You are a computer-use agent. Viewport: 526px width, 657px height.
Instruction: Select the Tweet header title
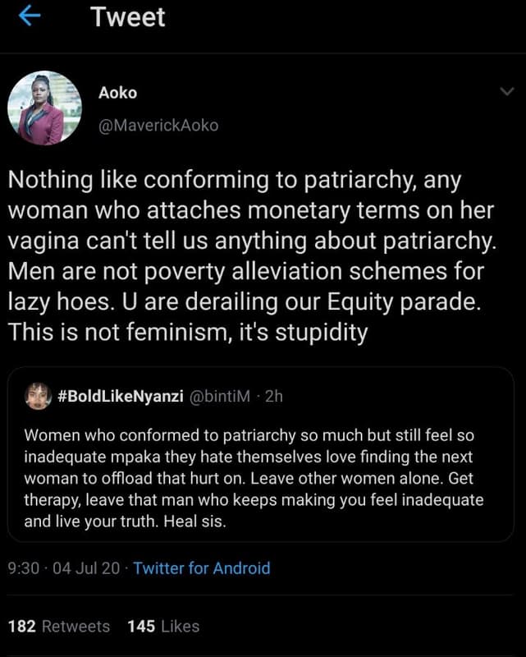[130, 16]
